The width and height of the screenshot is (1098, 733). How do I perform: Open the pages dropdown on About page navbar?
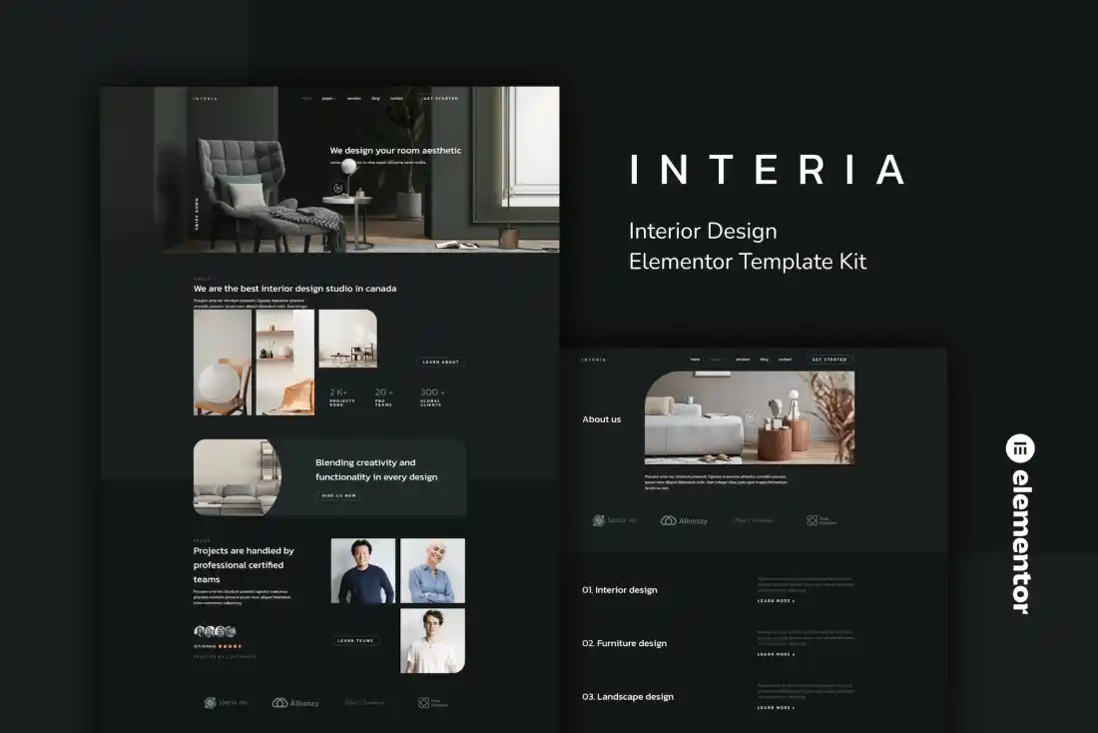717,360
